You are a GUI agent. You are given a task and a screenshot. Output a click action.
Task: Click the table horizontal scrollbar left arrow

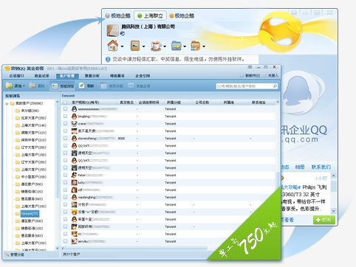coord(63,249)
